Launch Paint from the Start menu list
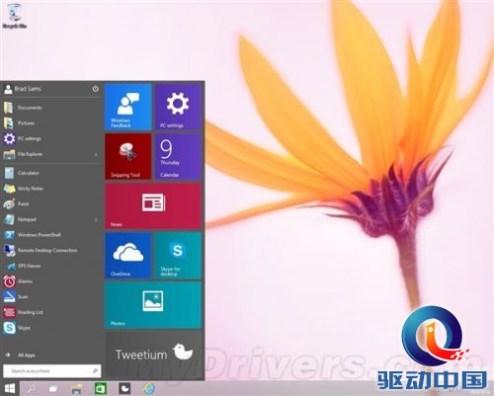 (x=51, y=203)
